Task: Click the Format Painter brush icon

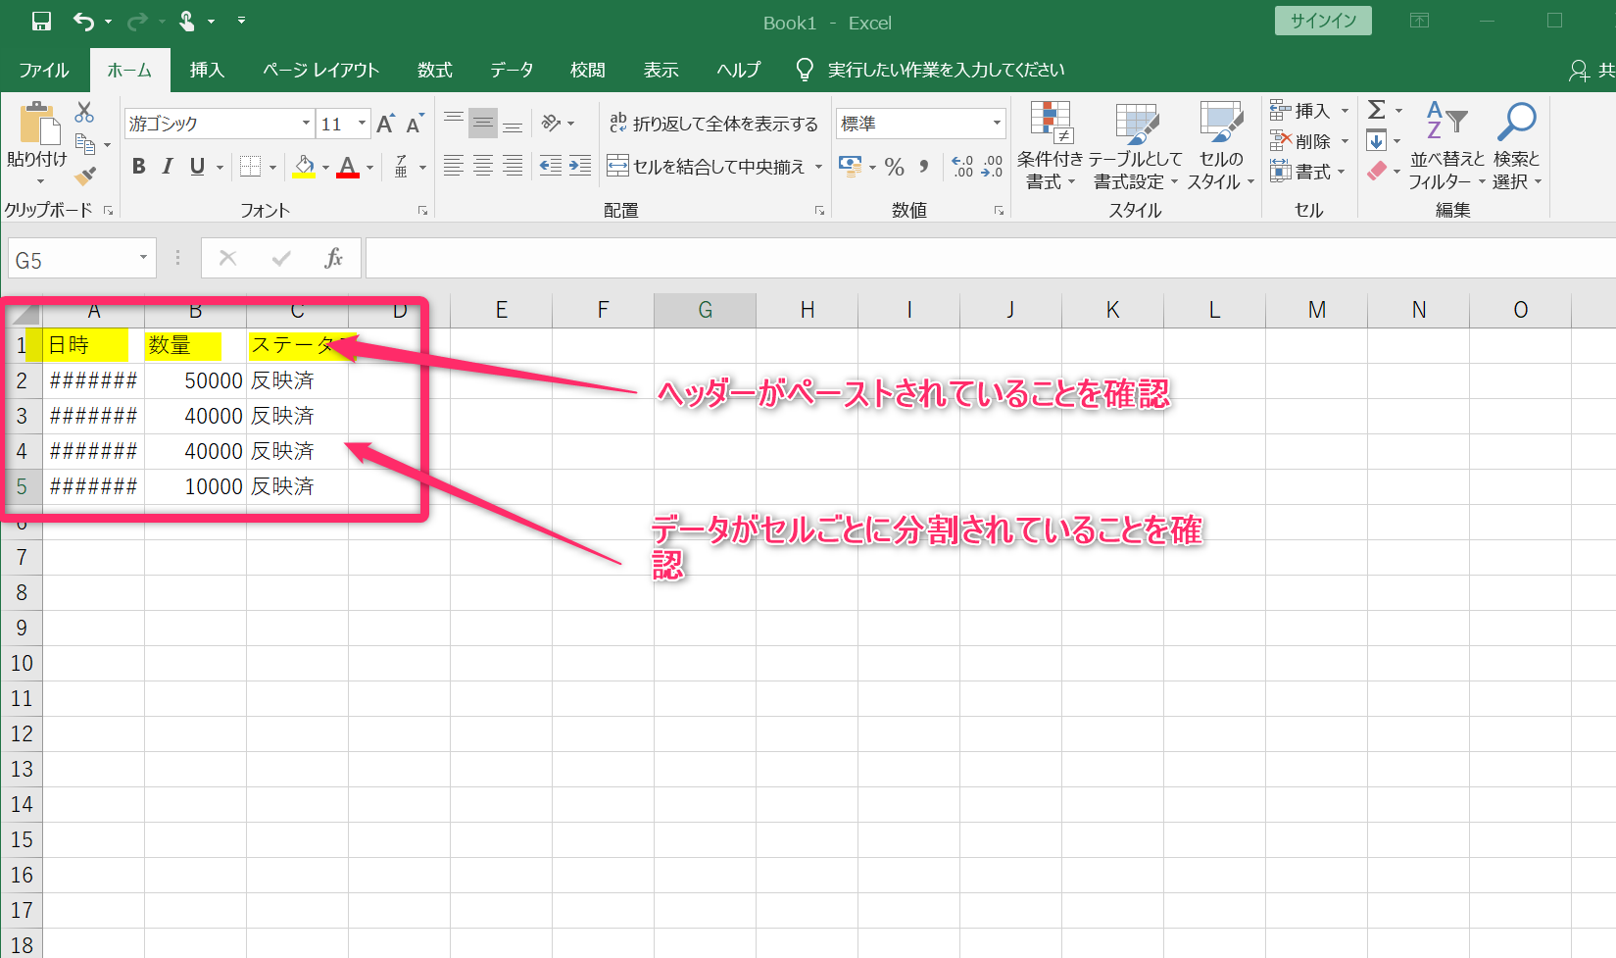Action: (x=85, y=176)
